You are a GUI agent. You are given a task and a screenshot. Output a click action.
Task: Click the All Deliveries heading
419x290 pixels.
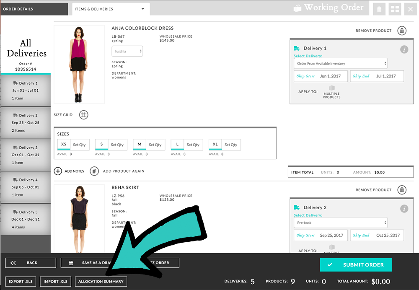[26, 48]
